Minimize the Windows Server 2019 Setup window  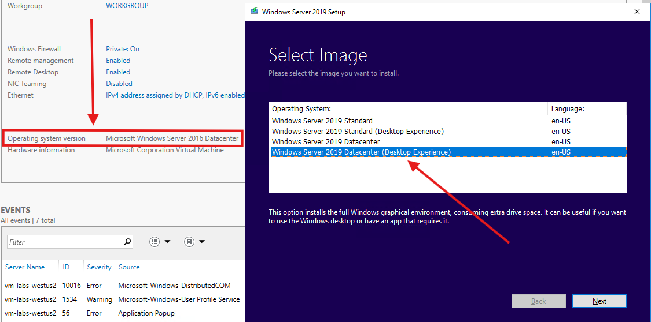coord(583,12)
